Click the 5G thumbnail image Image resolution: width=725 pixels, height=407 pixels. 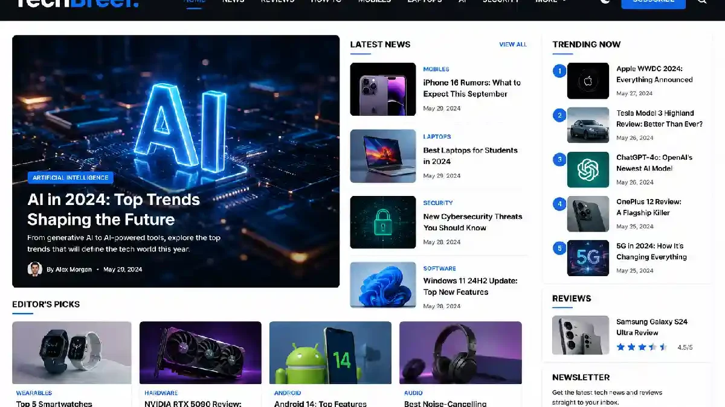tap(588, 258)
